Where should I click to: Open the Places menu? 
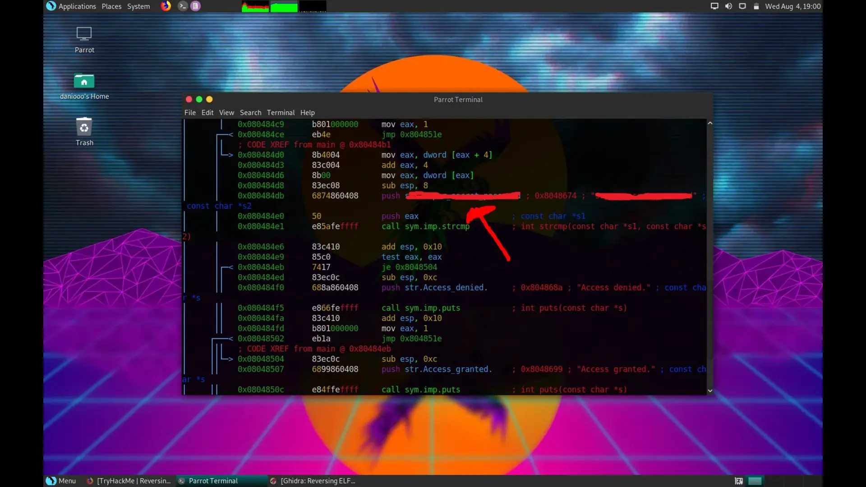click(111, 6)
